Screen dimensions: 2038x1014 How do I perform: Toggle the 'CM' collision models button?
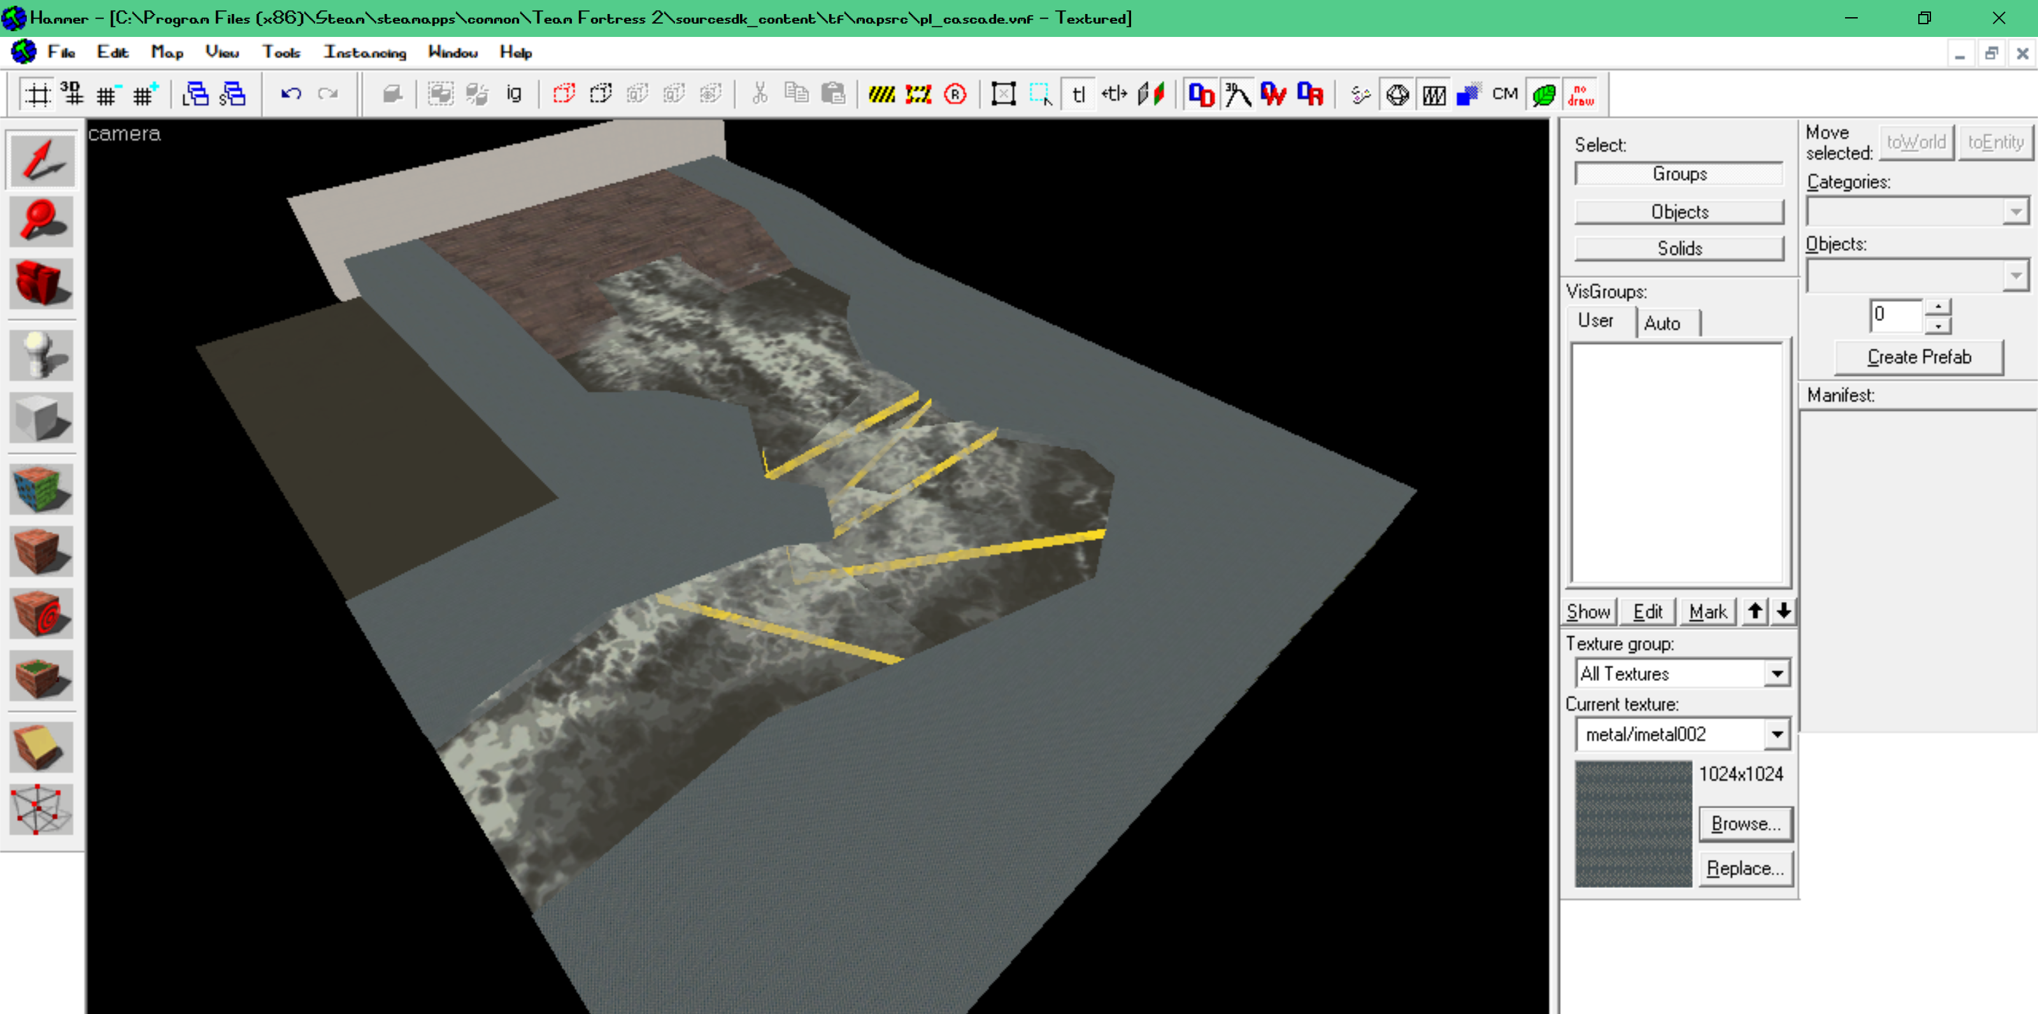click(1505, 95)
